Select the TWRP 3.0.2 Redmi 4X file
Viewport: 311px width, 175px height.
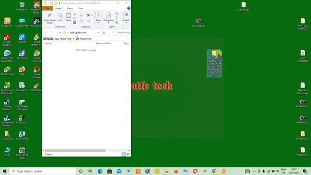click(x=303, y=24)
